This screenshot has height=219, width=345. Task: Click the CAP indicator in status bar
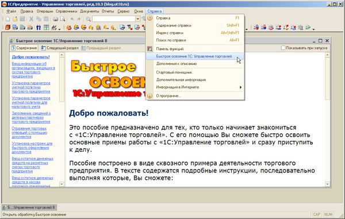click(317, 214)
